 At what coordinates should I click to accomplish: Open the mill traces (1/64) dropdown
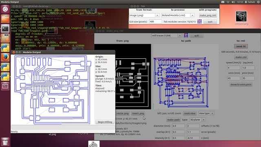pos(166,36)
